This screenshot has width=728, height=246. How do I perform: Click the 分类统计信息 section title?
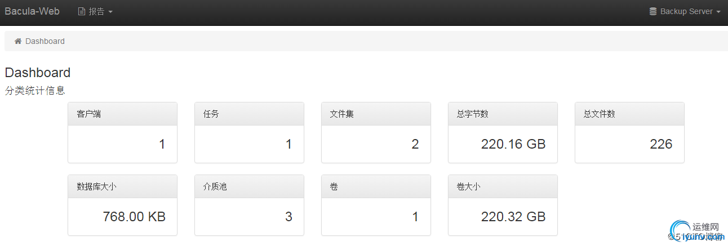[35, 91]
